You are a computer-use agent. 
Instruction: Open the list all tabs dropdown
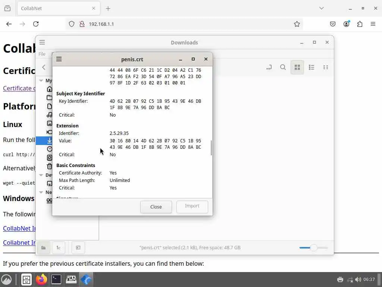(x=322, y=8)
